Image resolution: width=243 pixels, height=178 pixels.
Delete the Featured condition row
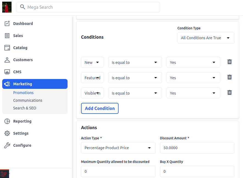[230, 77]
